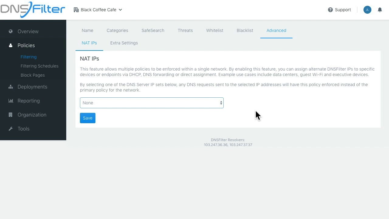Click the Save button
Viewport: 389px width, 219px height.
click(88, 118)
